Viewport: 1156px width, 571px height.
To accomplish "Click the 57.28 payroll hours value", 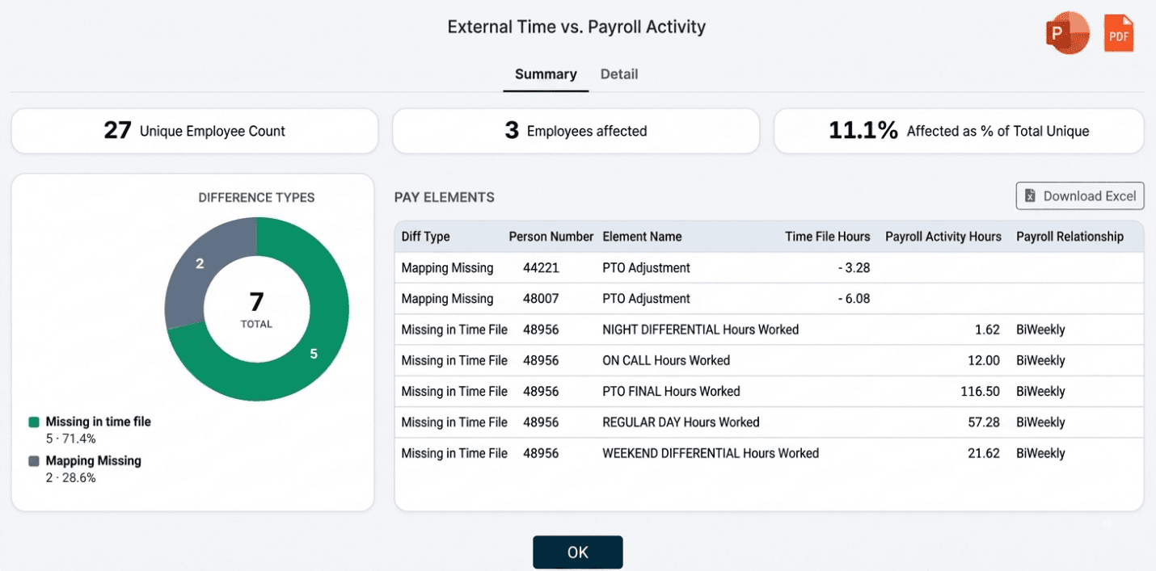I will tap(984, 422).
